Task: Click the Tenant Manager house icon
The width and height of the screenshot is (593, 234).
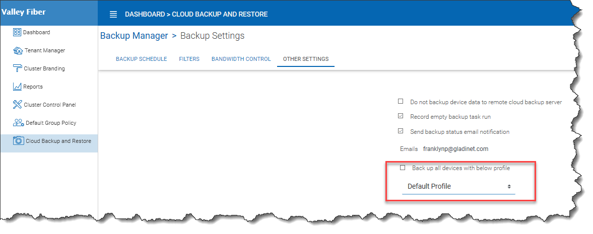Action: coord(18,50)
